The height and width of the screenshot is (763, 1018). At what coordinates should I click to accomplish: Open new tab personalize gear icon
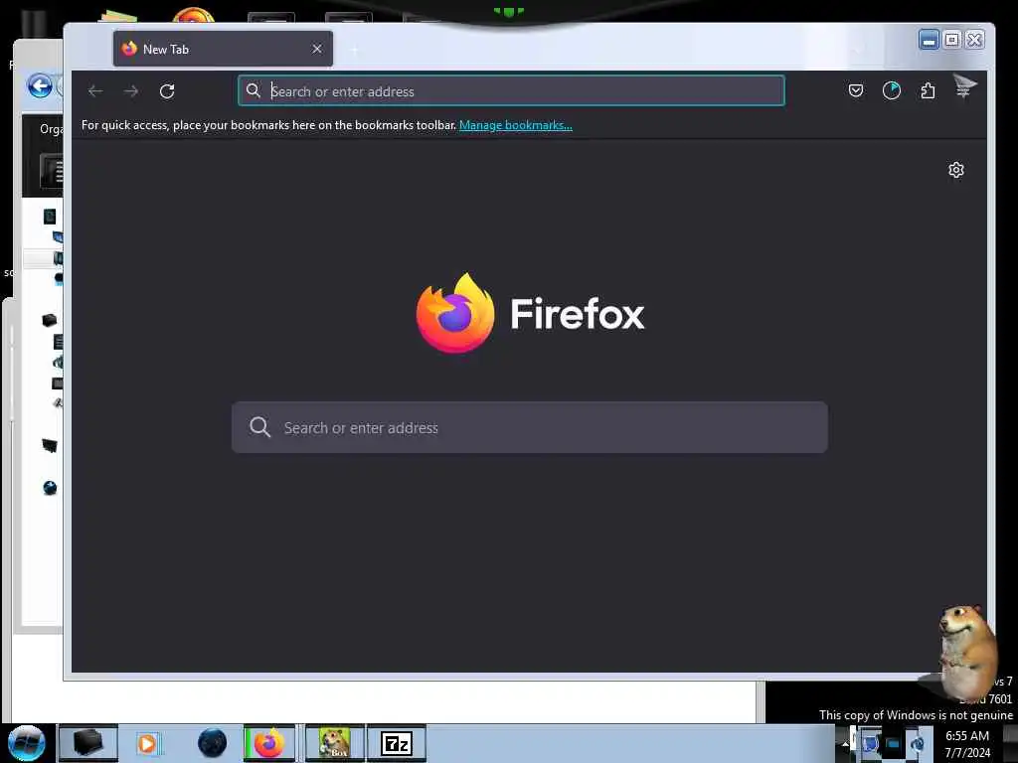955,170
